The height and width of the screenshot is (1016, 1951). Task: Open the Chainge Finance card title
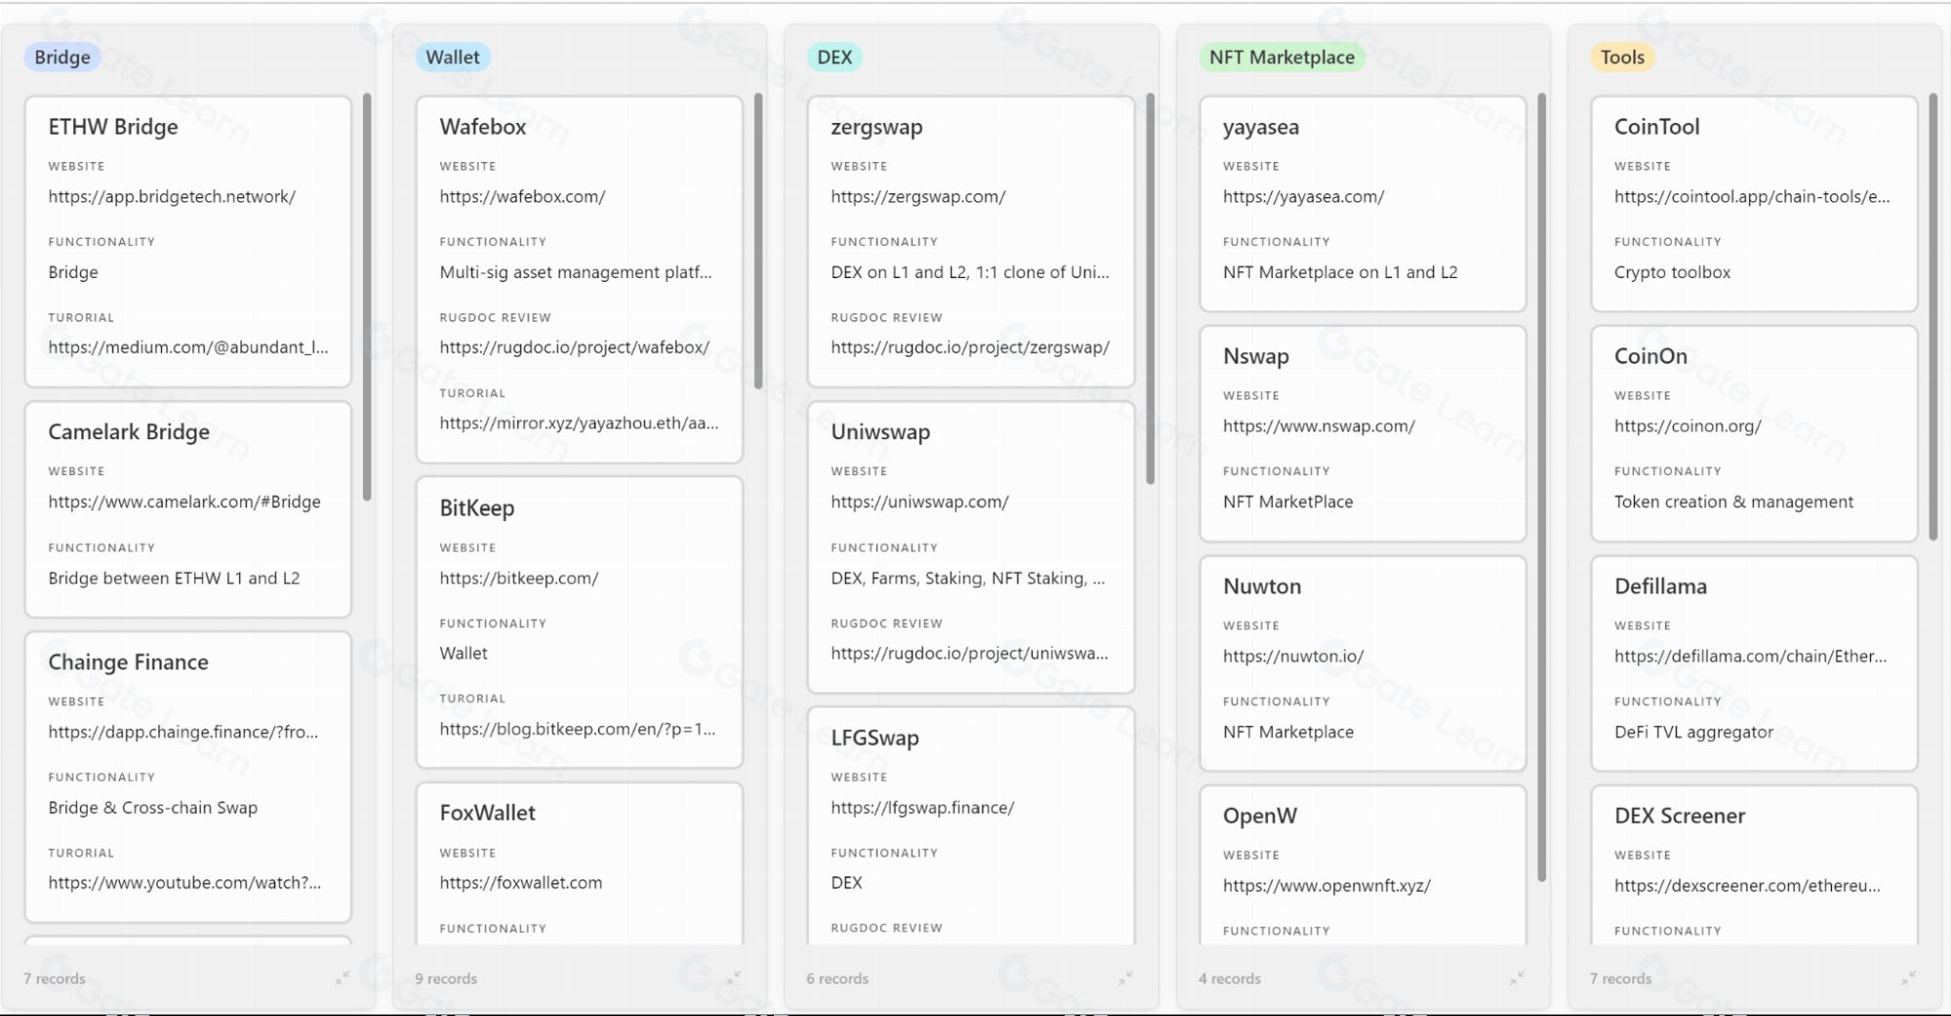(x=128, y=662)
